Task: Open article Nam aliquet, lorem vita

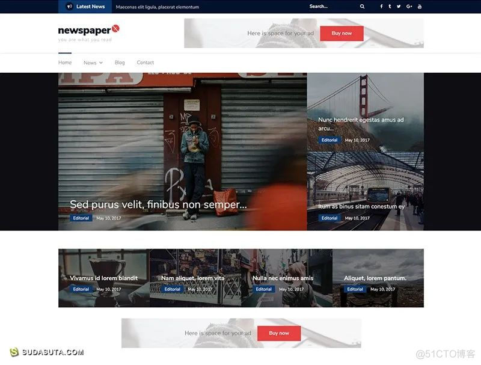Action: [x=192, y=278]
